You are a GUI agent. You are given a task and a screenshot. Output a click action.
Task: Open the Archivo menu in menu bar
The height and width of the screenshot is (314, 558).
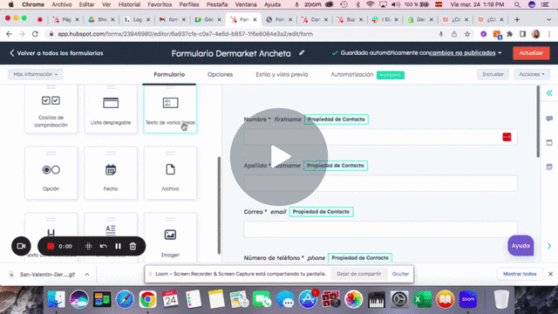coord(62,4)
